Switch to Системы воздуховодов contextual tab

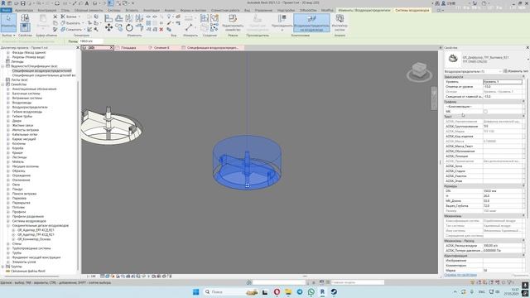tap(412, 11)
